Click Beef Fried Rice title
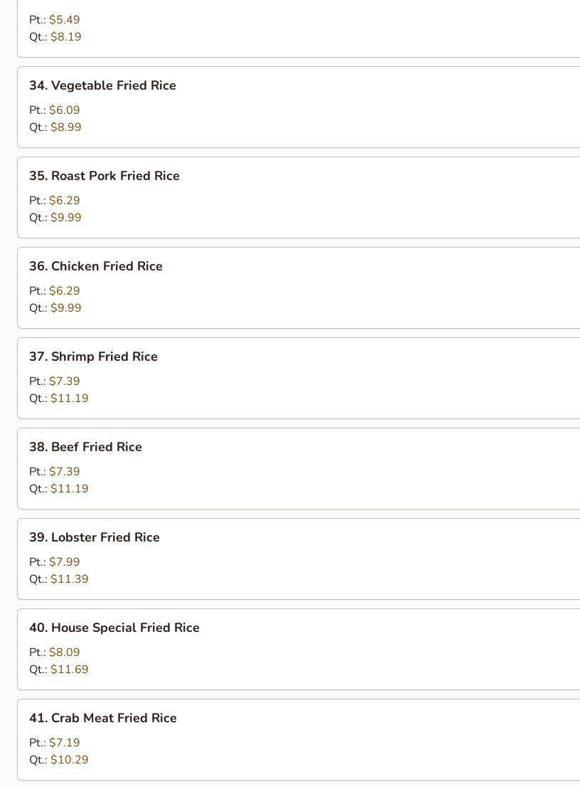Viewport: 580px width, 787px height. [85, 447]
